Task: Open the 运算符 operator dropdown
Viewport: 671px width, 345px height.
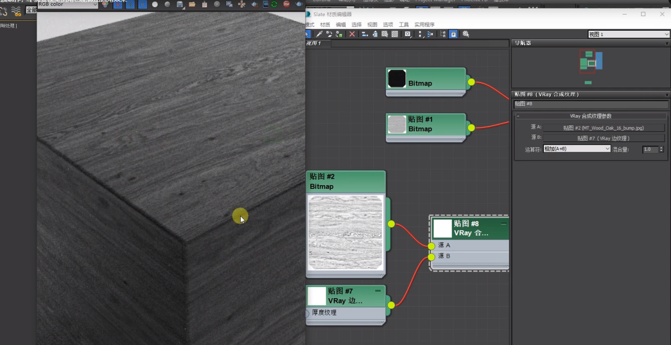Action: (577, 149)
